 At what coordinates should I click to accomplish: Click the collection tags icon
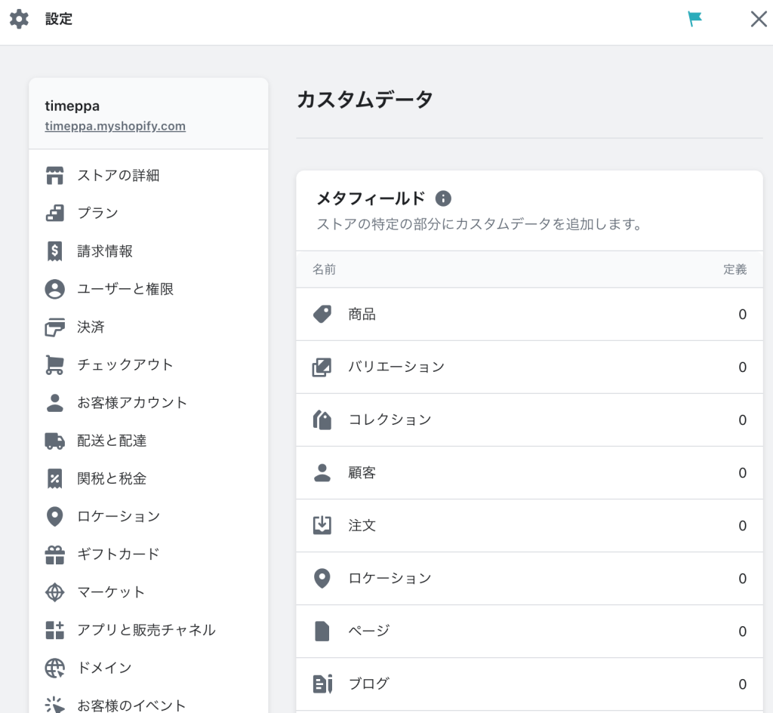pyautogui.click(x=322, y=420)
